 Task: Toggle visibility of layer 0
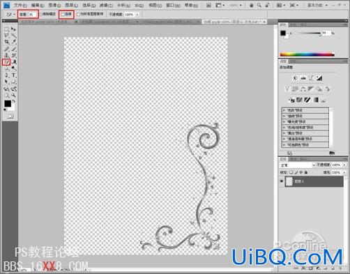[x=282, y=181]
